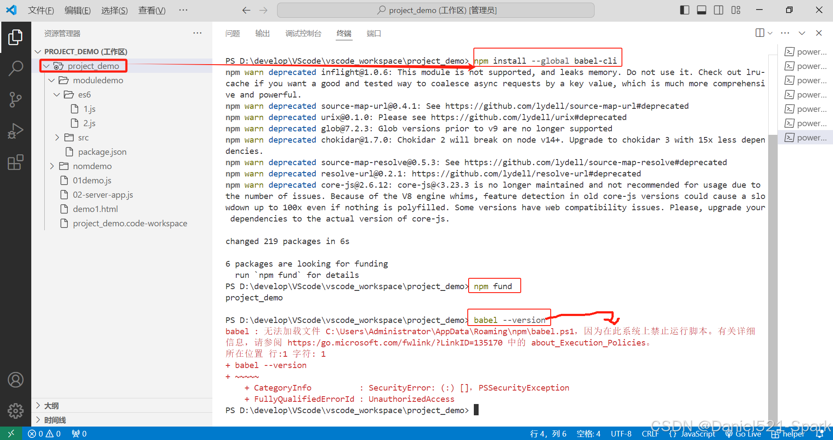
Task: Click UTF-8 encoding status item
Action: click(621, 433)
